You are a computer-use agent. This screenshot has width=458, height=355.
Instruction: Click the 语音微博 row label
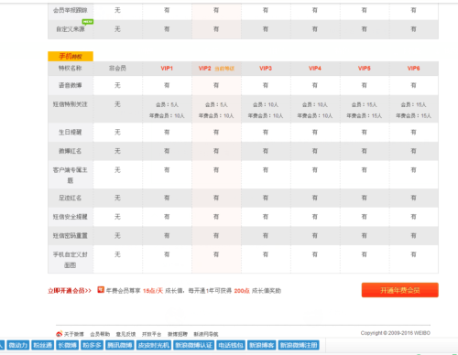coord(71,85)
